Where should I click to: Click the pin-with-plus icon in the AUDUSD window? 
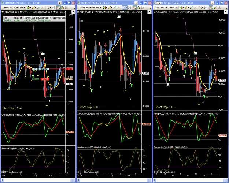(x=191, y=7)
